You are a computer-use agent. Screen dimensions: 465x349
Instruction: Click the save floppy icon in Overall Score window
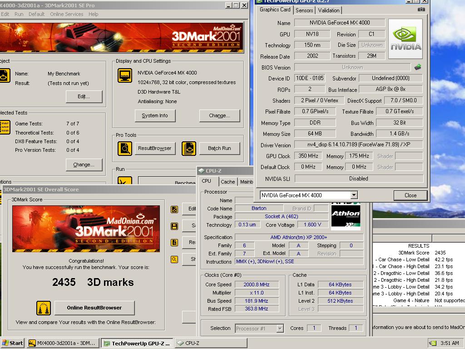click(x=174, y=226)
